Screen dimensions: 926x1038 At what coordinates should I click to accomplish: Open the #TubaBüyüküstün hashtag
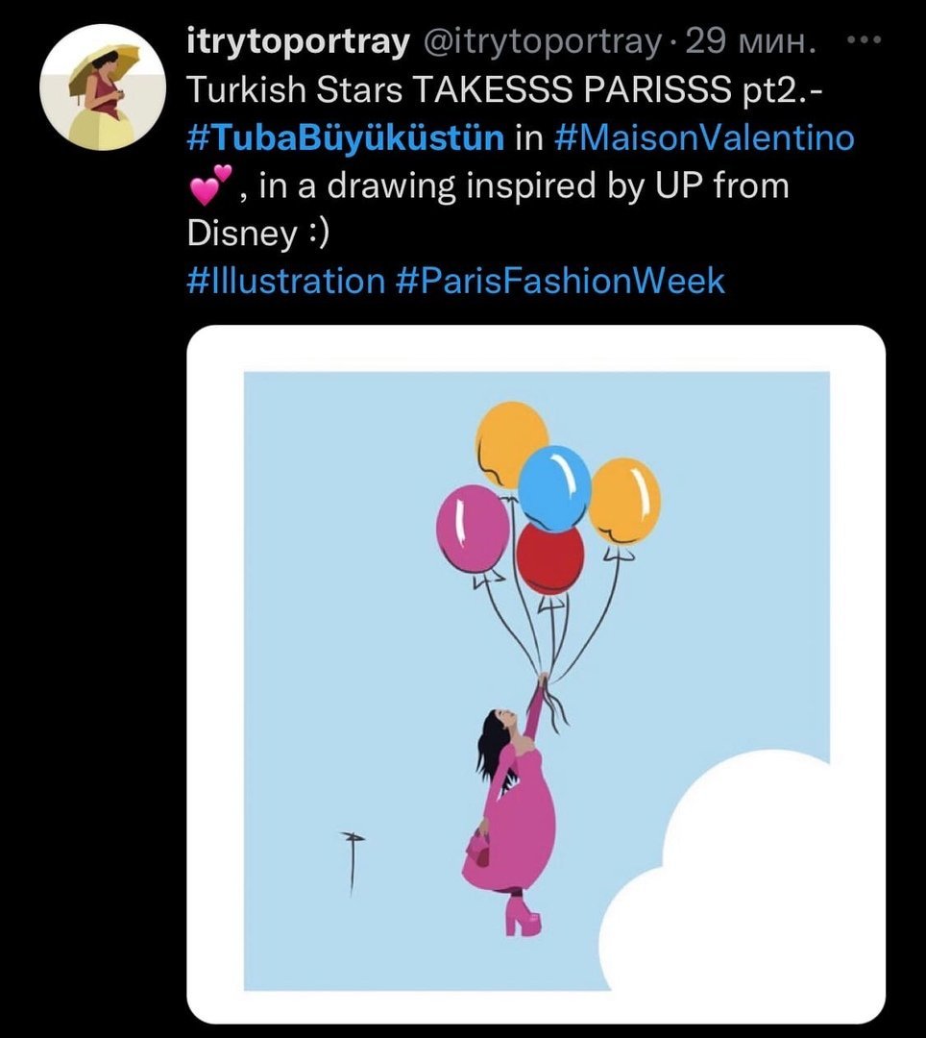coord(344,137)
